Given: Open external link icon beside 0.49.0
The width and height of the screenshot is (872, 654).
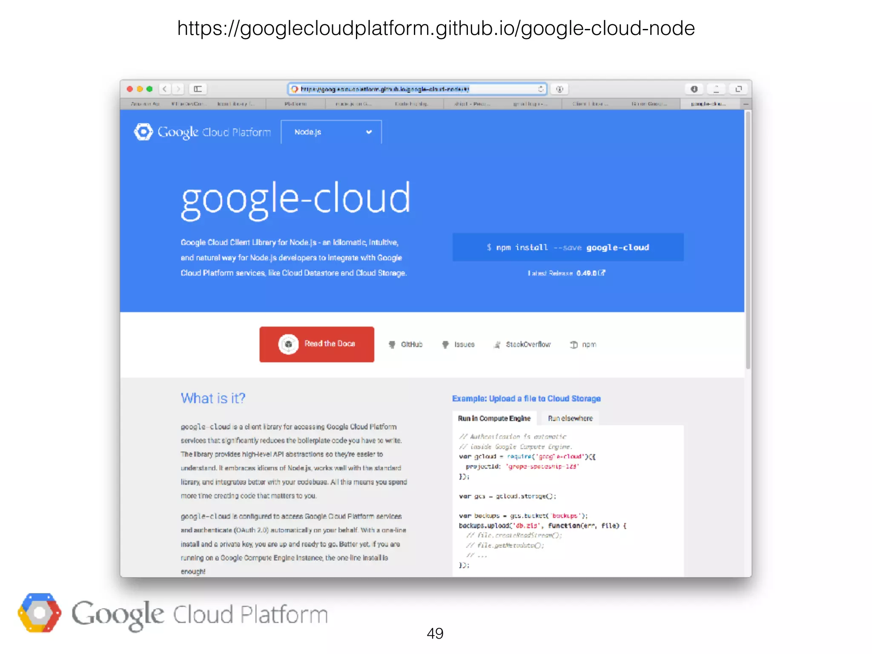Looking at the screenshot, I should point(602,273).
